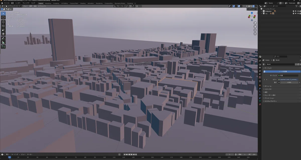Click the current frame number field in timeline
This screenshot has height=160, width=301.
[x=230, y=154]
